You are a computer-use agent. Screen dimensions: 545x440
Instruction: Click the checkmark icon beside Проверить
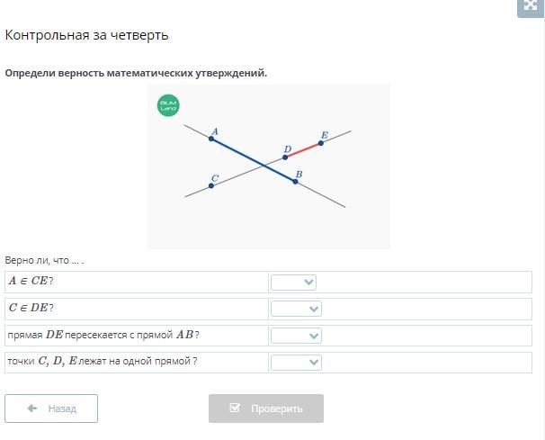[236, 409]
